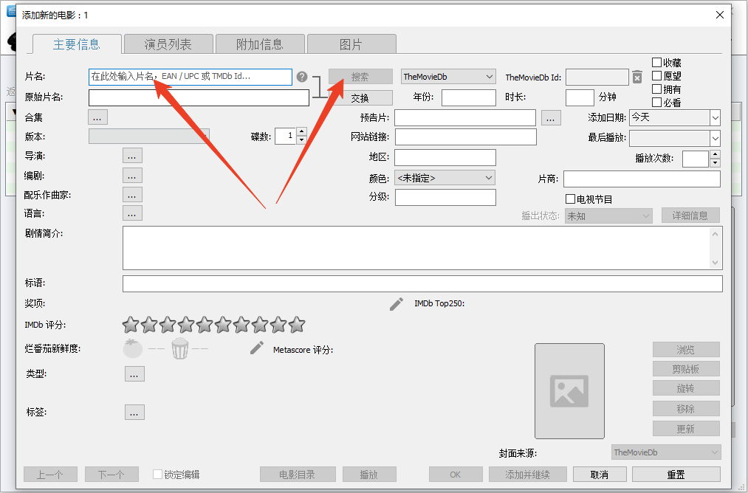Click the popcorn audience score icon
The width and height of the screenshot is (748, 493).
(x=180, y=348)
